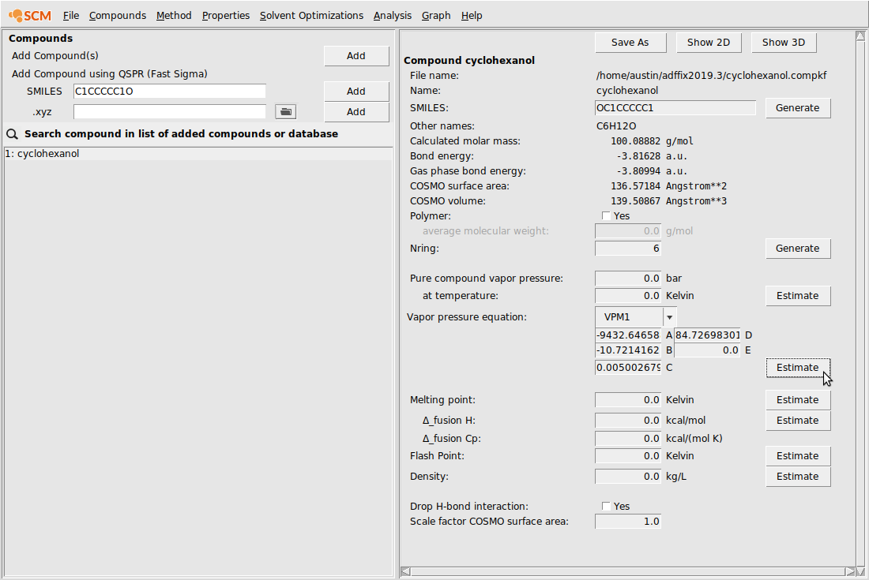This screenshot has height=580, width=869.
Task: Click the Save As button
Action: pos(630,43)
